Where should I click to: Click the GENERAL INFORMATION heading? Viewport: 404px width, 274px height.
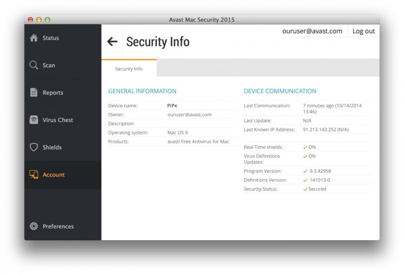pos(142,91)
